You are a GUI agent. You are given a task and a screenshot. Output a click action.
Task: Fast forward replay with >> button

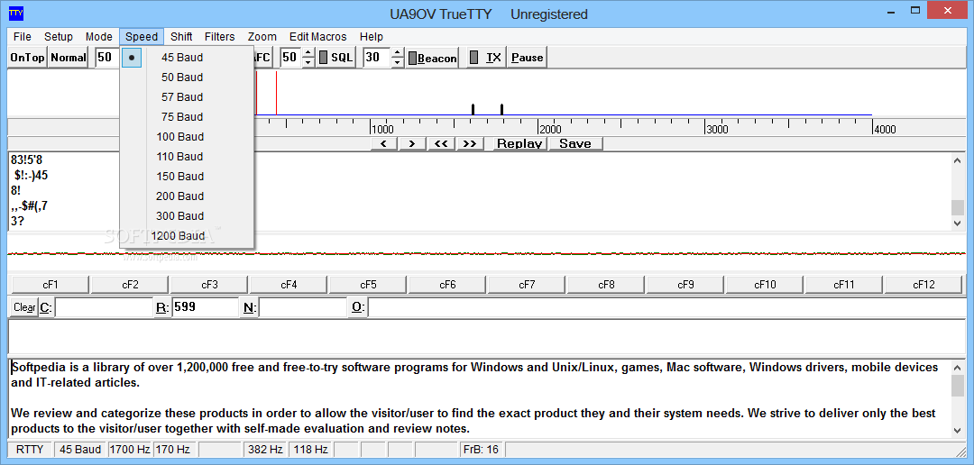(470, 144)
